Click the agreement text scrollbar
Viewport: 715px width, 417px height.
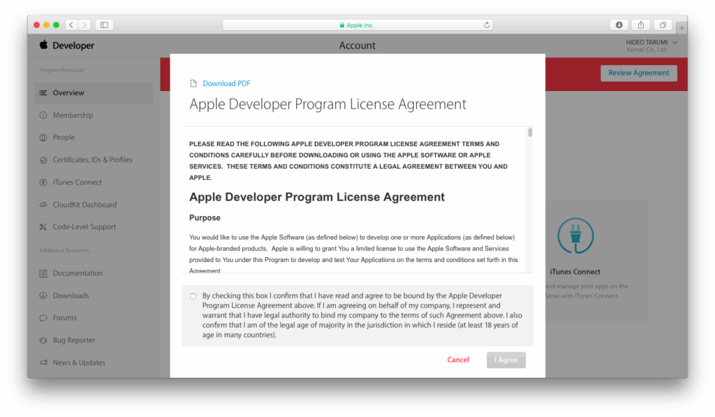click(x=530, y=133)
